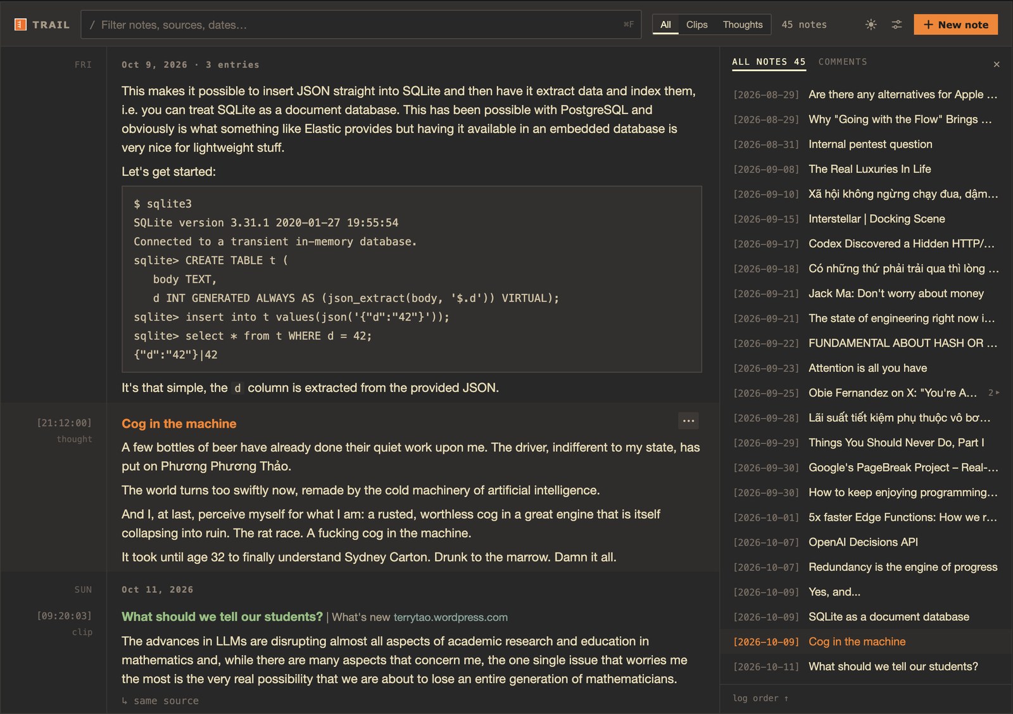Open 'How to keep enjoying programming' note
The width and height of the screenshot is (1013, 714).
[865, 492]
